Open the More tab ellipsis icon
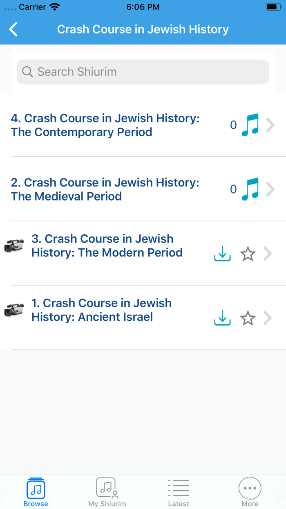This screenshot has width=286, height=509. (x=250, y=488)
